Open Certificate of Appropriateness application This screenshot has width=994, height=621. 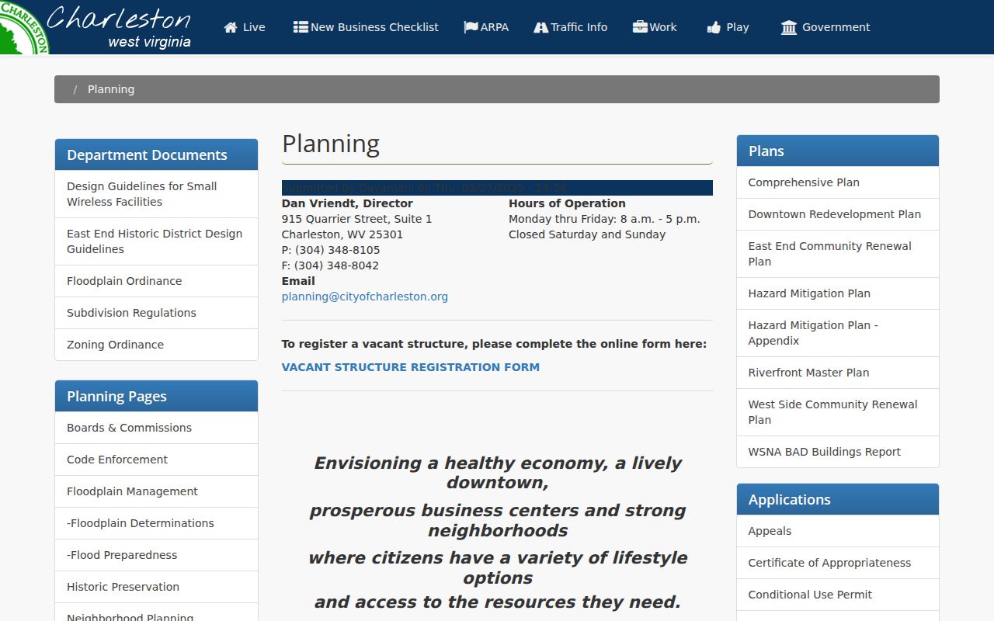838,563
